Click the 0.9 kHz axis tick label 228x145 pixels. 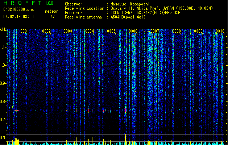coord(3,83)
